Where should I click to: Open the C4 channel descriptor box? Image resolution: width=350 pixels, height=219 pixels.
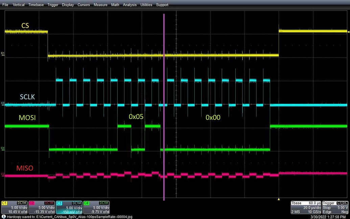96,208
